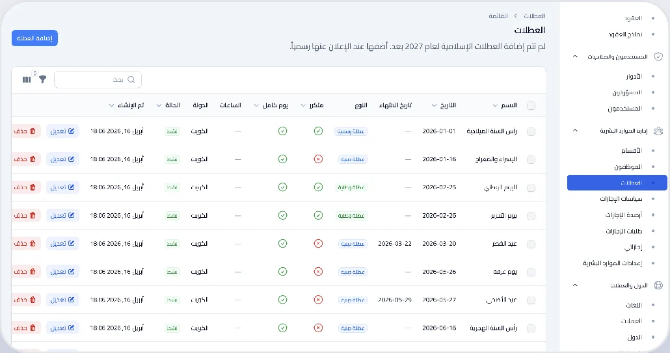
Task: Select the اليوم الوطني row checkbox
Action: coord(531,188)
